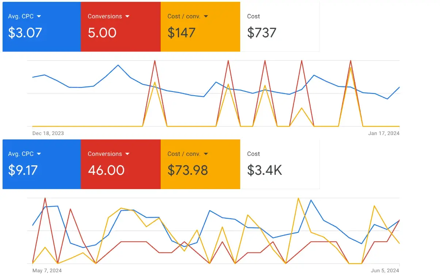Click the $147 Cost / conv. value

181,33
